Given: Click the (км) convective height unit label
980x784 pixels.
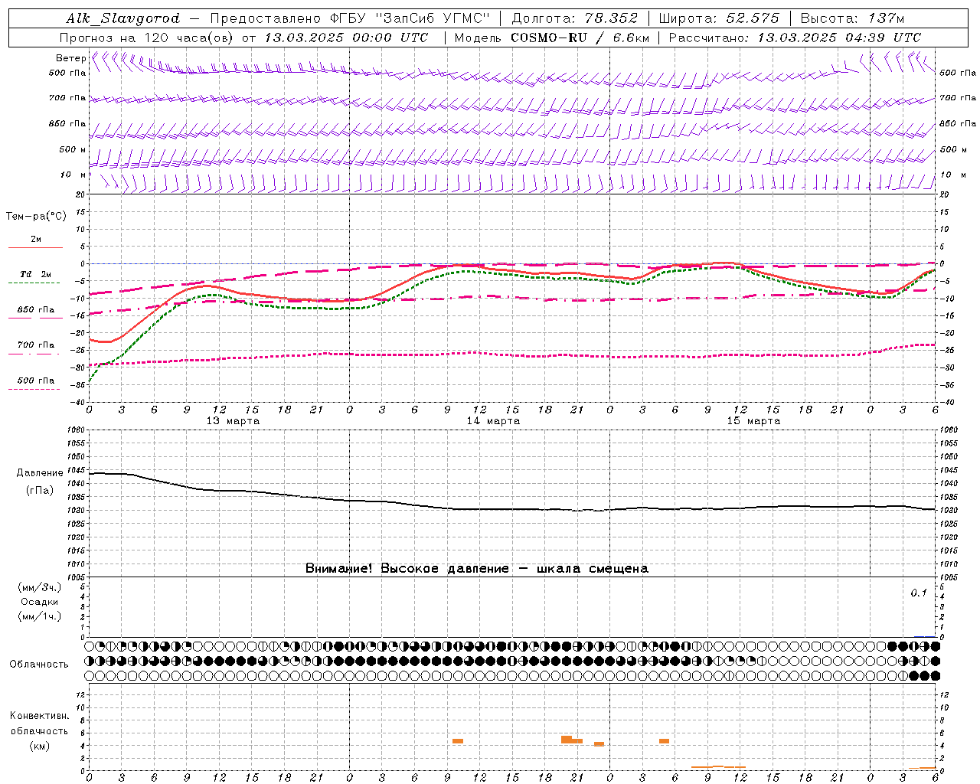Looking at the screenshot, I should (40, 746).
